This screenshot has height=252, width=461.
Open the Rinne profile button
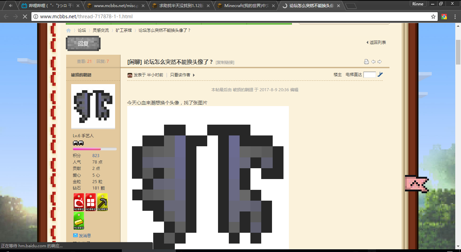point(418,4)
